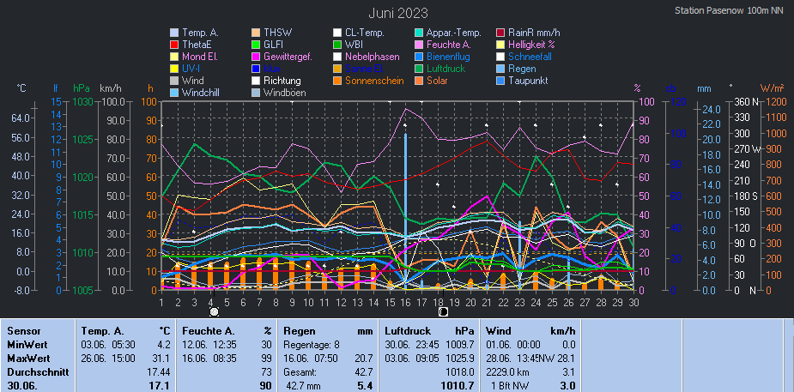Click the average pressure value 1018.0
Image resolution: width=794 pixels, height=392 pixels.
(460, 372)
